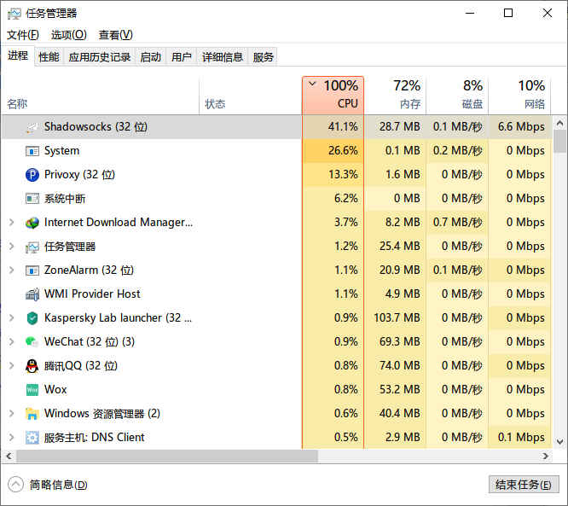Click the vertical scrollbar down arrow

tap(560, 442)
